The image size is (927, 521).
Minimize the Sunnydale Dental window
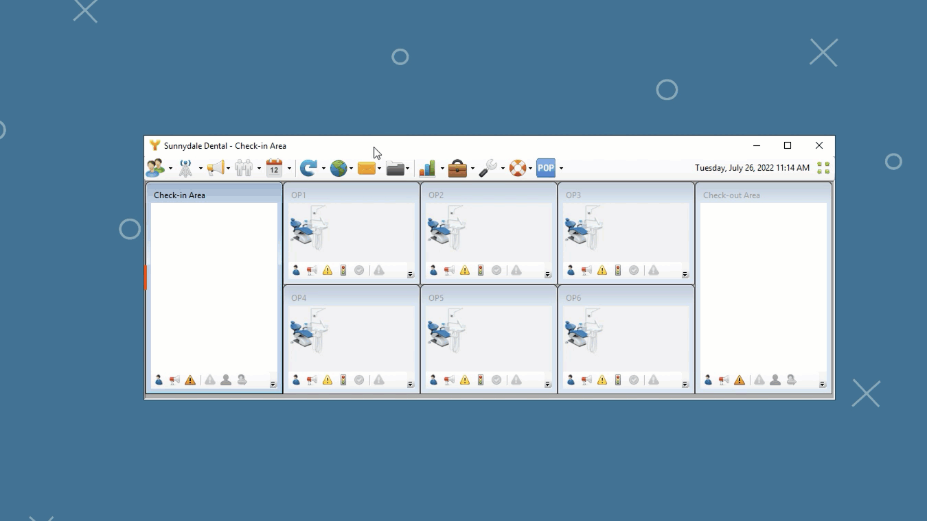tap(757, 145)
